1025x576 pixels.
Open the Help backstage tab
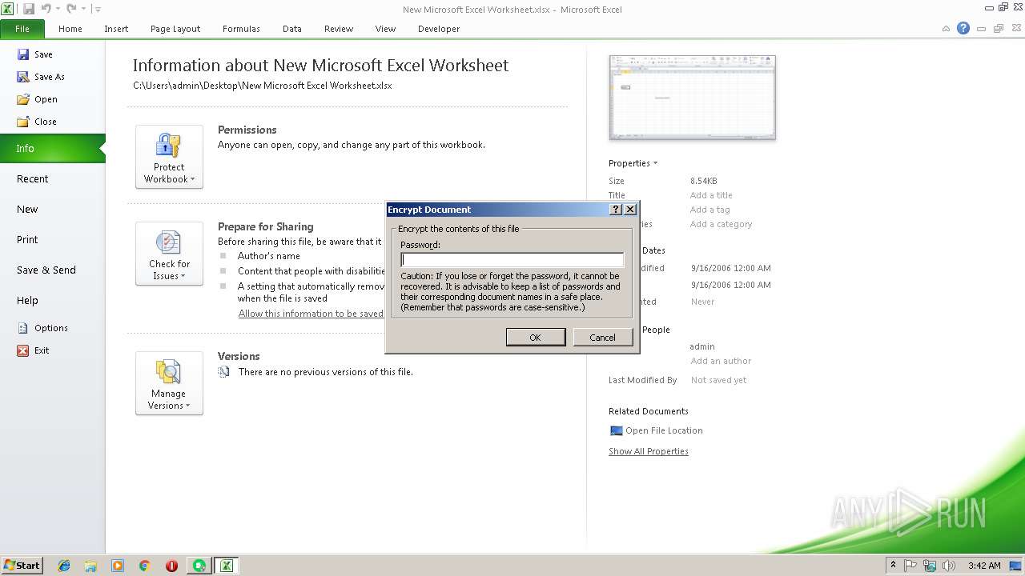point(52,300)
